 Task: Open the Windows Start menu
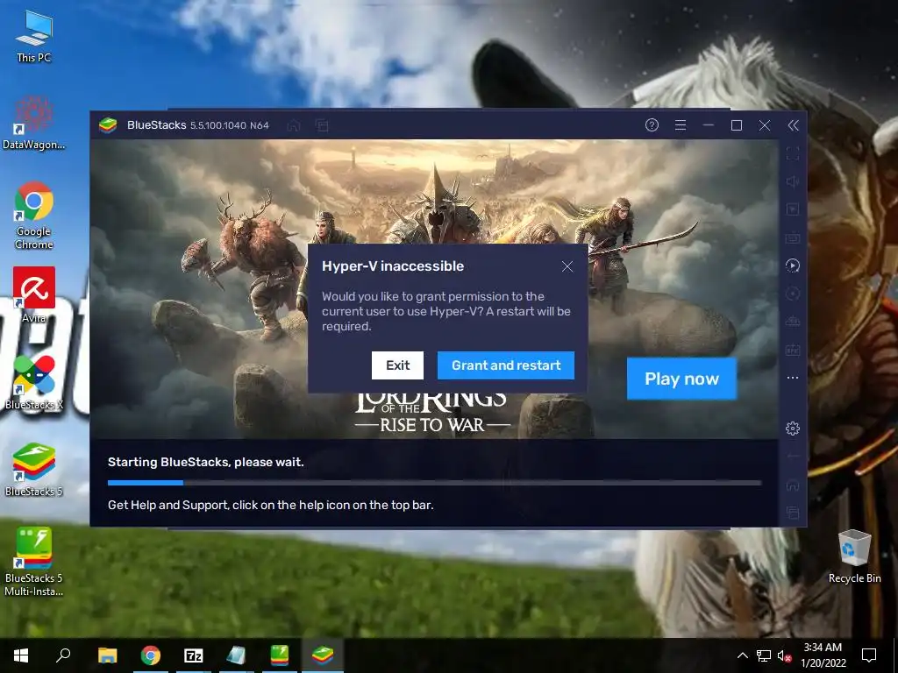21,655
